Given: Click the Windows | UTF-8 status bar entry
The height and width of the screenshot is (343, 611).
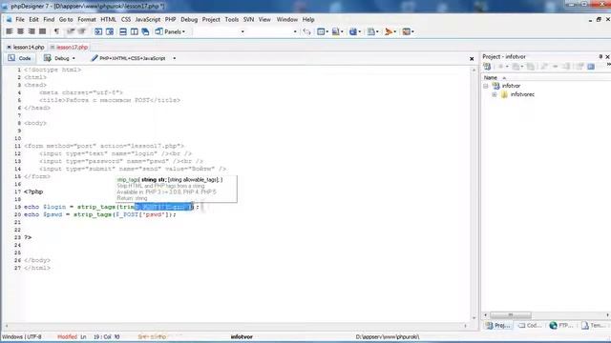Looking at the screenshot, I should pyautogui.click(x=22, y=336).
